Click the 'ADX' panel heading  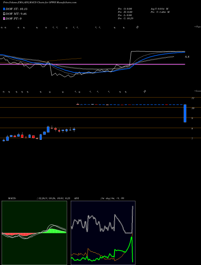[76, 198]
